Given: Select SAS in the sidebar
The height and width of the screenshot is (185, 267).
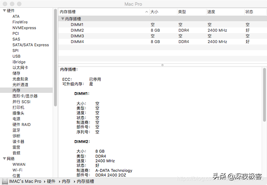Looking at the screenshot, I should pos(16,39).
